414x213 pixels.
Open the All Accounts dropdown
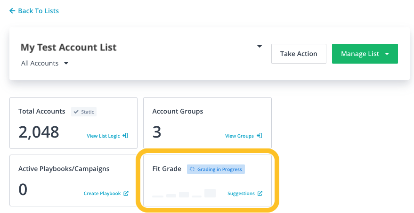pyautogui.click(x=45, y=63)
